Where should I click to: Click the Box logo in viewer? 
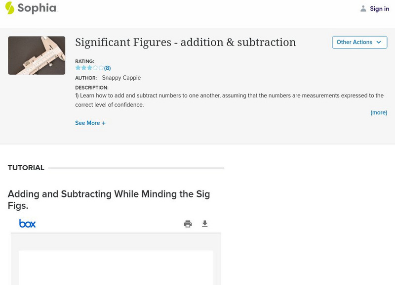(28, 224)
